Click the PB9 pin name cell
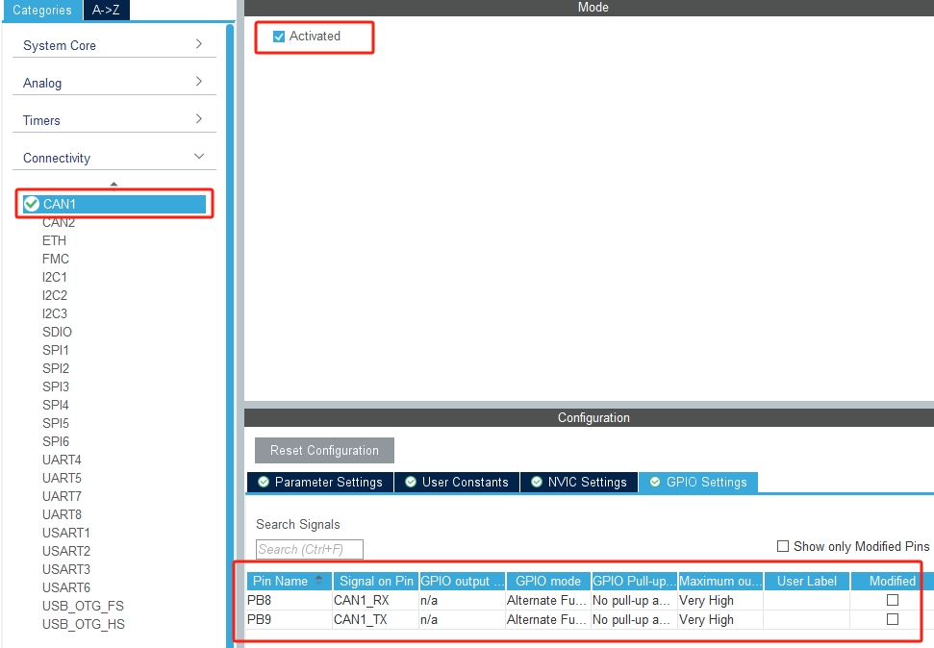The height and width of the screenshot is (648, 934). (x=290, y=619)
